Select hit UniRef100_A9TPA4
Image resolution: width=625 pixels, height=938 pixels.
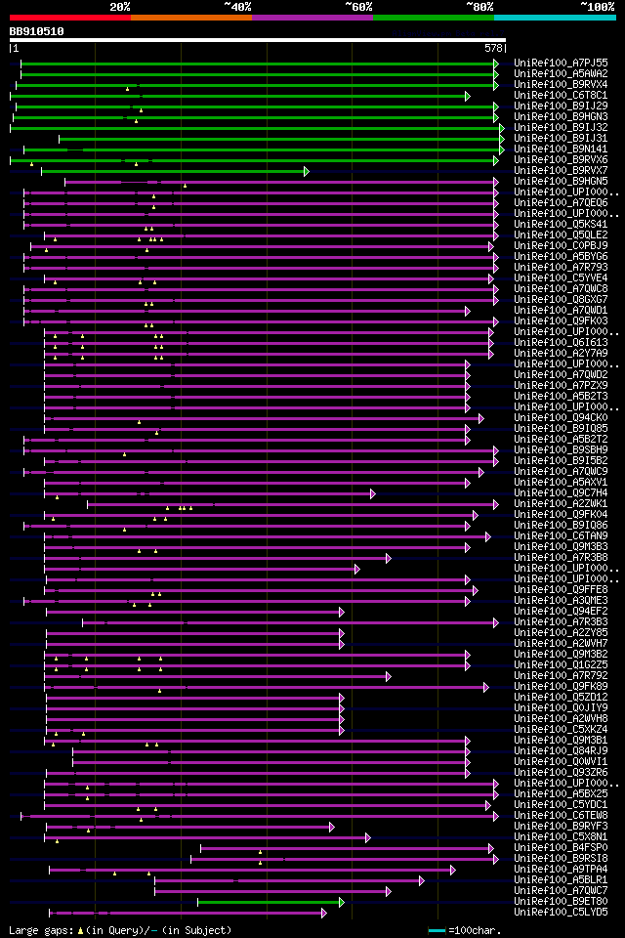[x=561, y=871]
